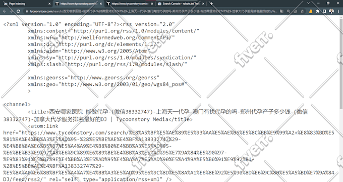Toggle the browser side panel
The height and width of the screenshot is (182, 343).
click(324, 11)
